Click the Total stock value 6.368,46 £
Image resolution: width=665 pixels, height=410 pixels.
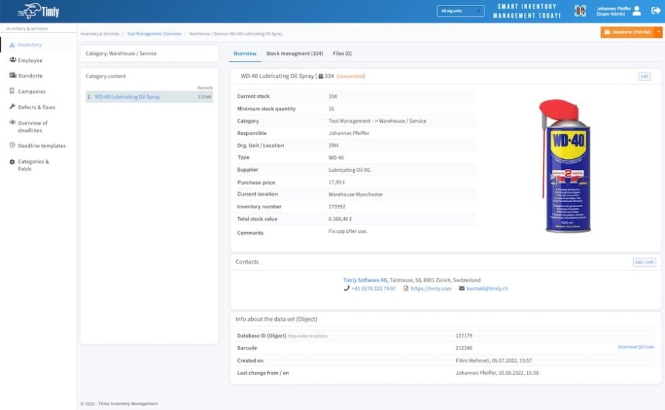[340, 219]
